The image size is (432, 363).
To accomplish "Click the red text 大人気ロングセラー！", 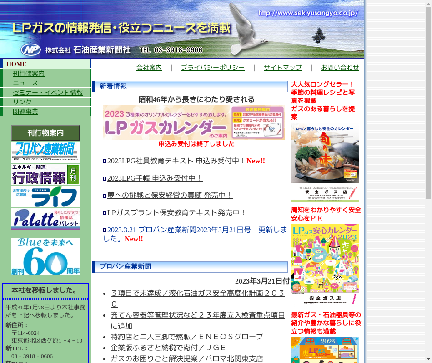I will tap(323, 84).
